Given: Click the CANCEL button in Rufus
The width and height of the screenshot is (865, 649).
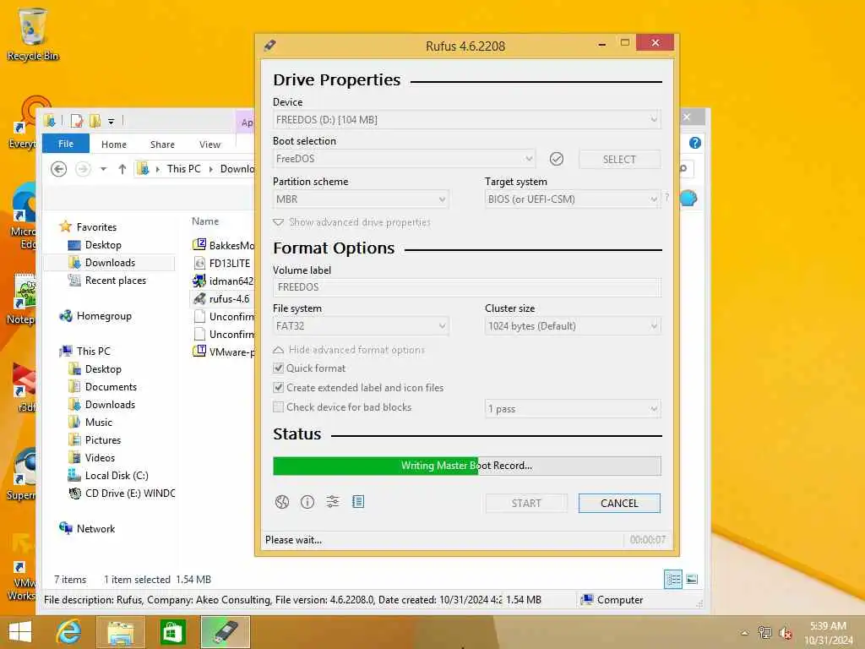Looking at the screenshot, I should click(619, 504).
